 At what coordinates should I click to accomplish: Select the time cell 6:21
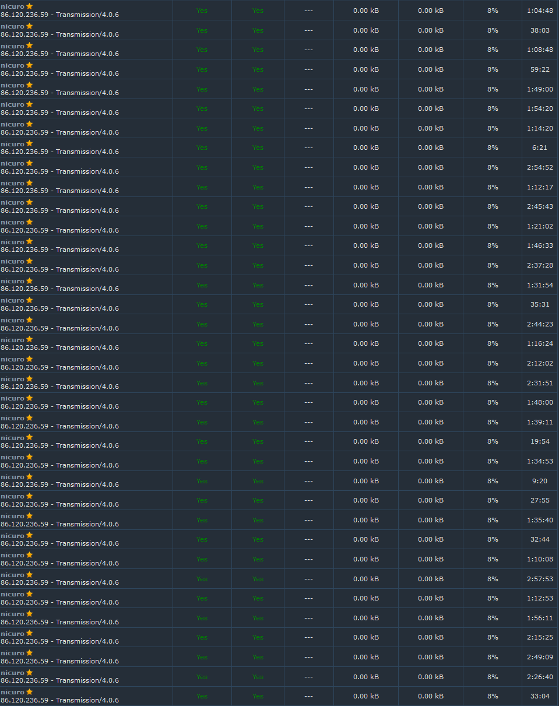[x=540, y=147]
